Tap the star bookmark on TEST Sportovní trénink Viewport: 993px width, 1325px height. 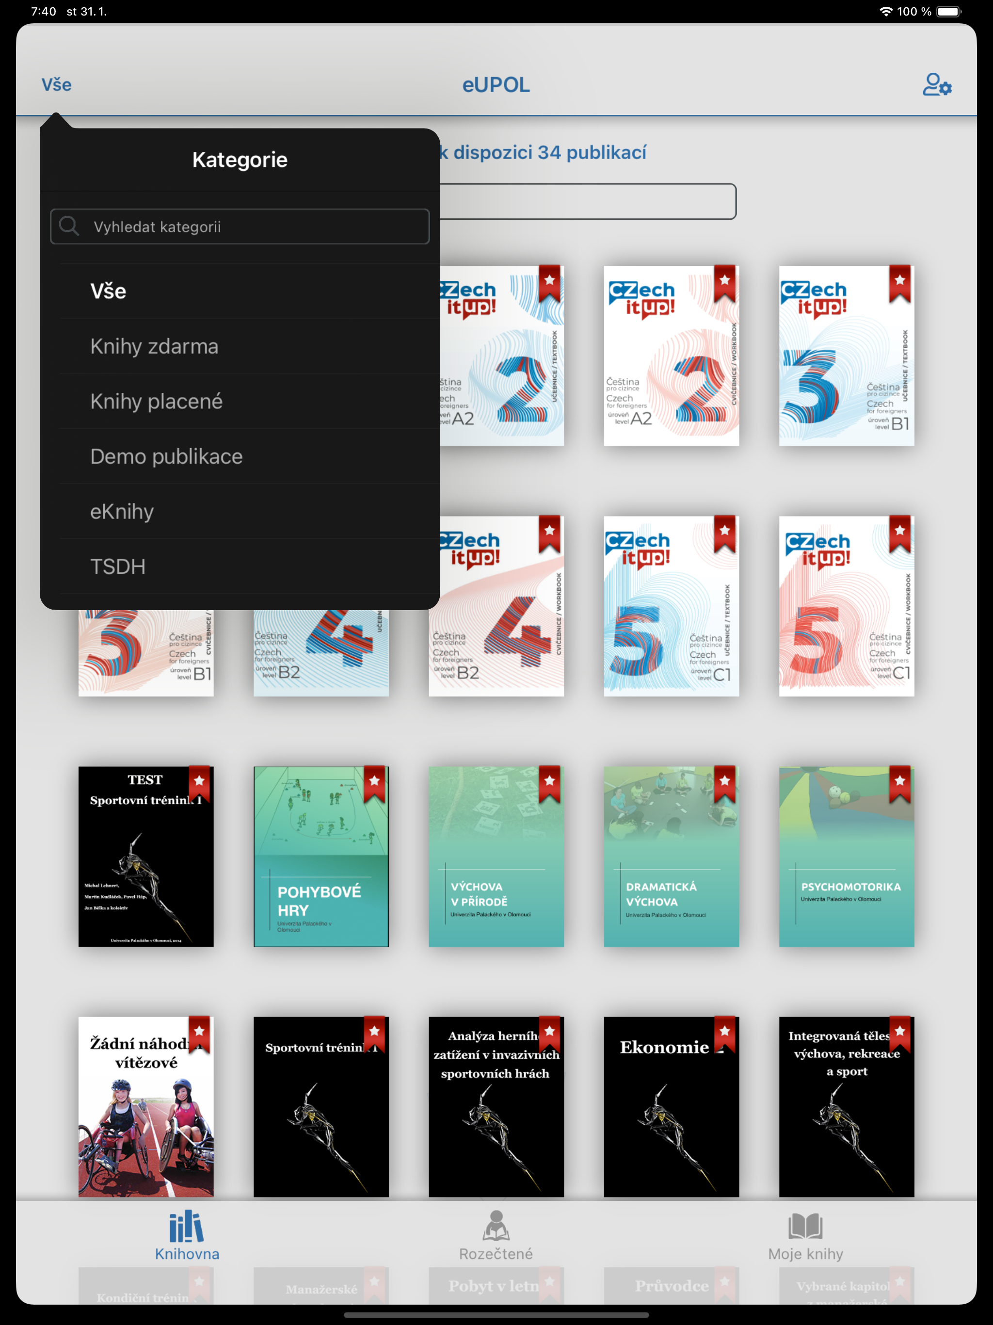(x=199, y=783)
